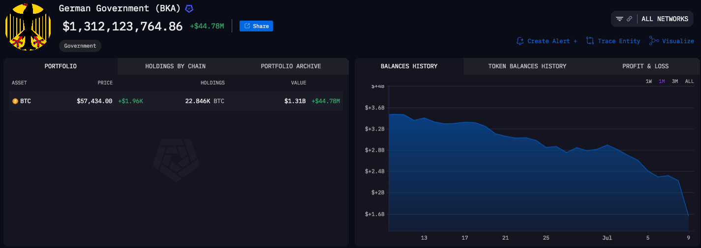
Task: Click the Government tag
Action: coord(80,46)
